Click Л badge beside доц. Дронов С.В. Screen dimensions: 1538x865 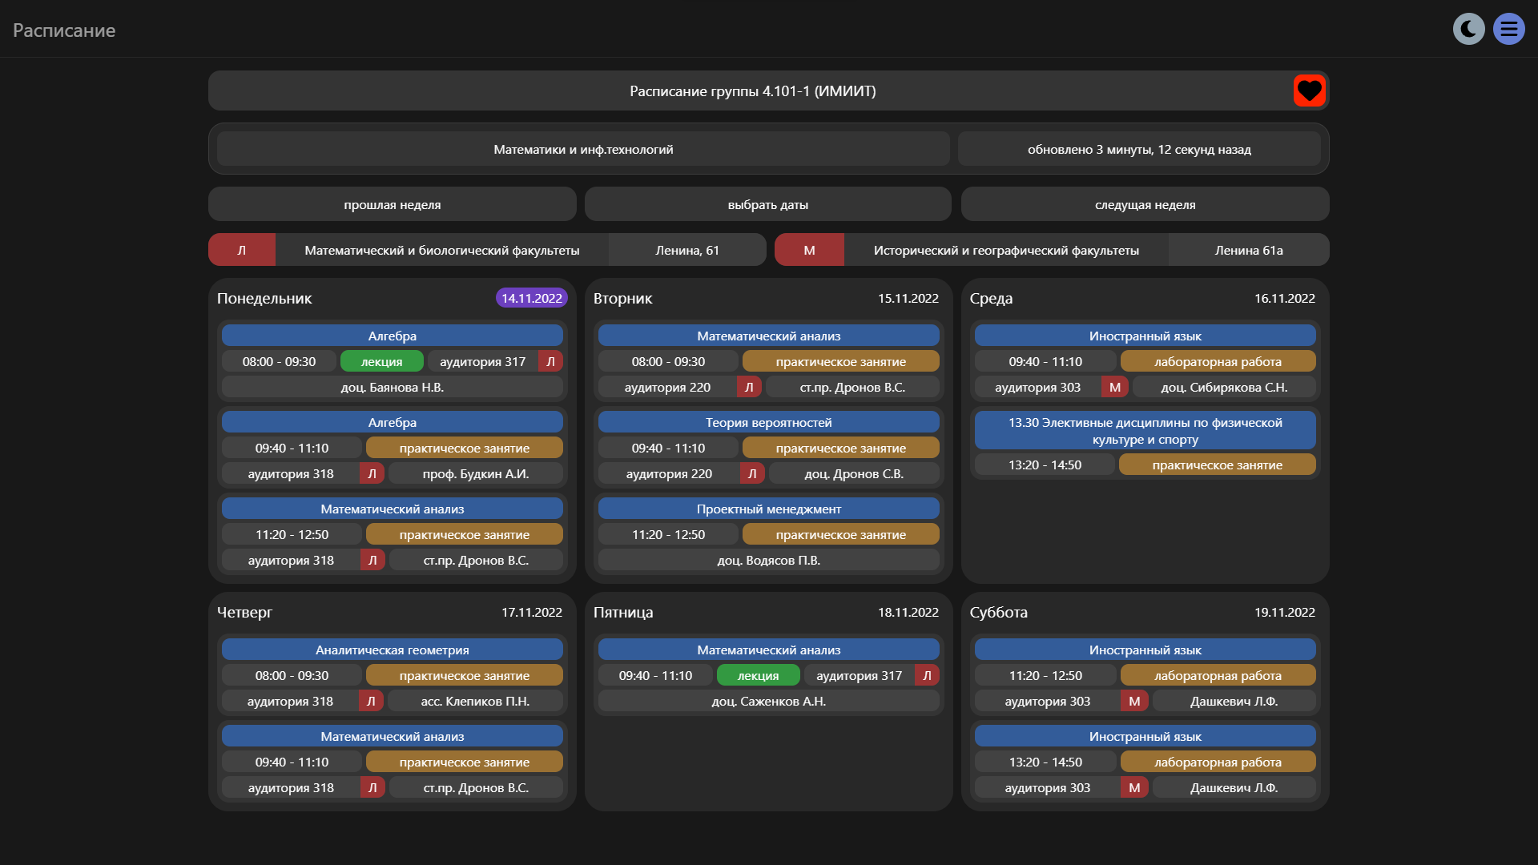click(x=752, y=473)
